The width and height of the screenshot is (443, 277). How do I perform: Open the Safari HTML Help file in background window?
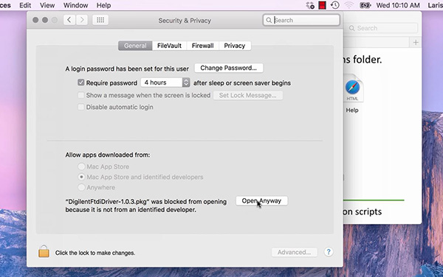pyautogui.click(x=352, y=94)
